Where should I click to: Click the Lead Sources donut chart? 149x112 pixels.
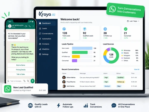click(x=111, y=56)
